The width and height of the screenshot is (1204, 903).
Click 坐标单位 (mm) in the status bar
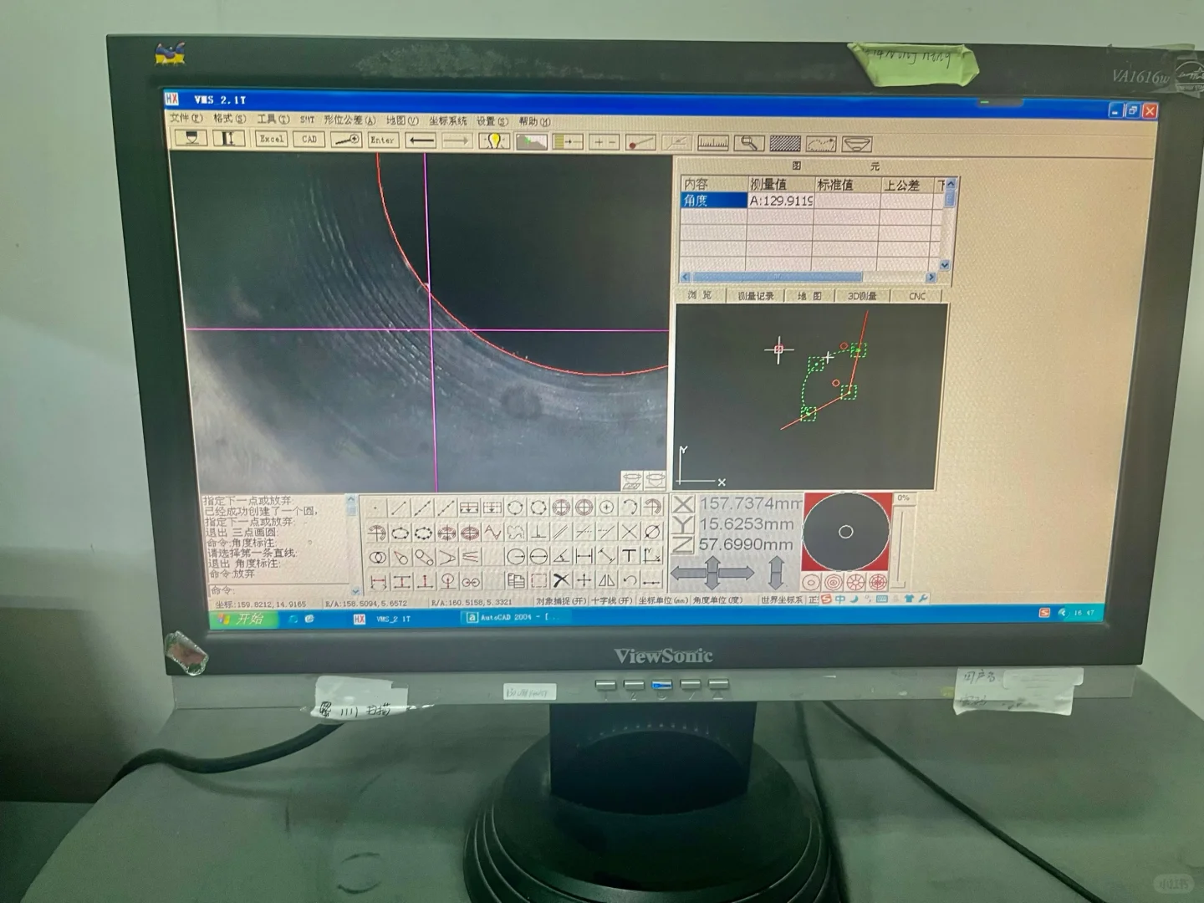pyautogui.click(x=663, y=600)
